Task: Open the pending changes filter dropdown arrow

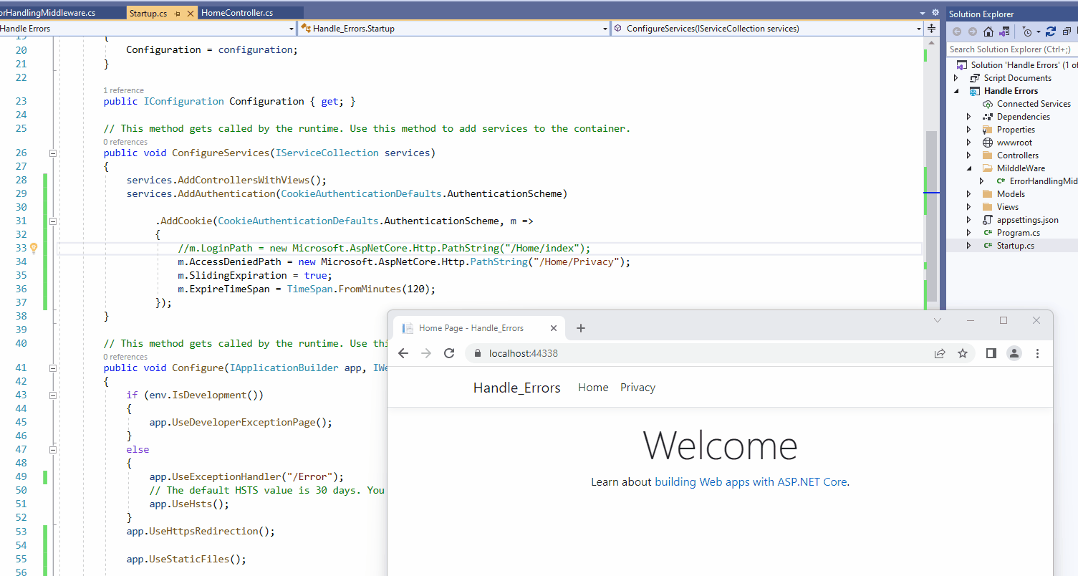Action: click(x=1038, y=32)
